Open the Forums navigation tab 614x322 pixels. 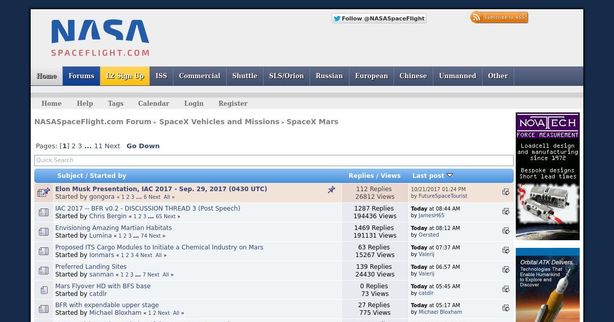pyautogui.click(x=81, y=76)
